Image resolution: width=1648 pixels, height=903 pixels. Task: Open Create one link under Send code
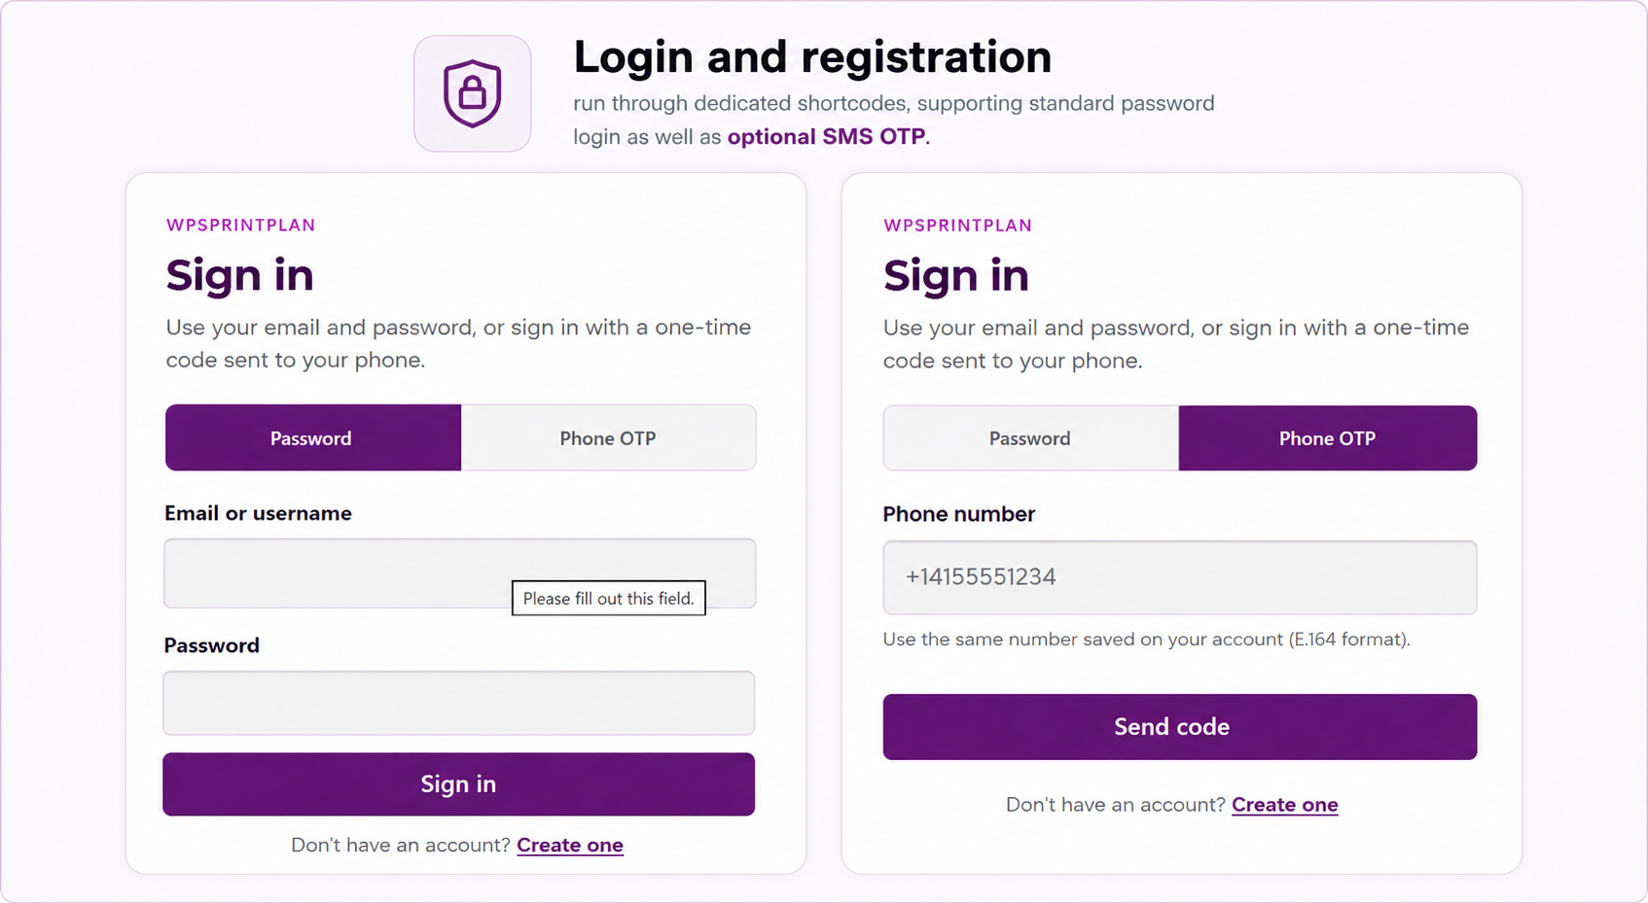[1285, 805]
